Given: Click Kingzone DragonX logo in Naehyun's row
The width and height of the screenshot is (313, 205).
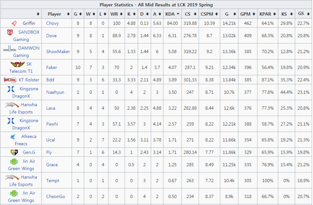Looking at the screenshot, I should [11, 89].
